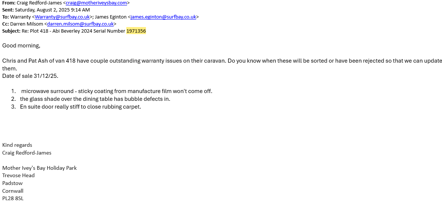The image size is (442, 202).
Task: Click the "Good morning," greeting line
Action: (21, 46)
